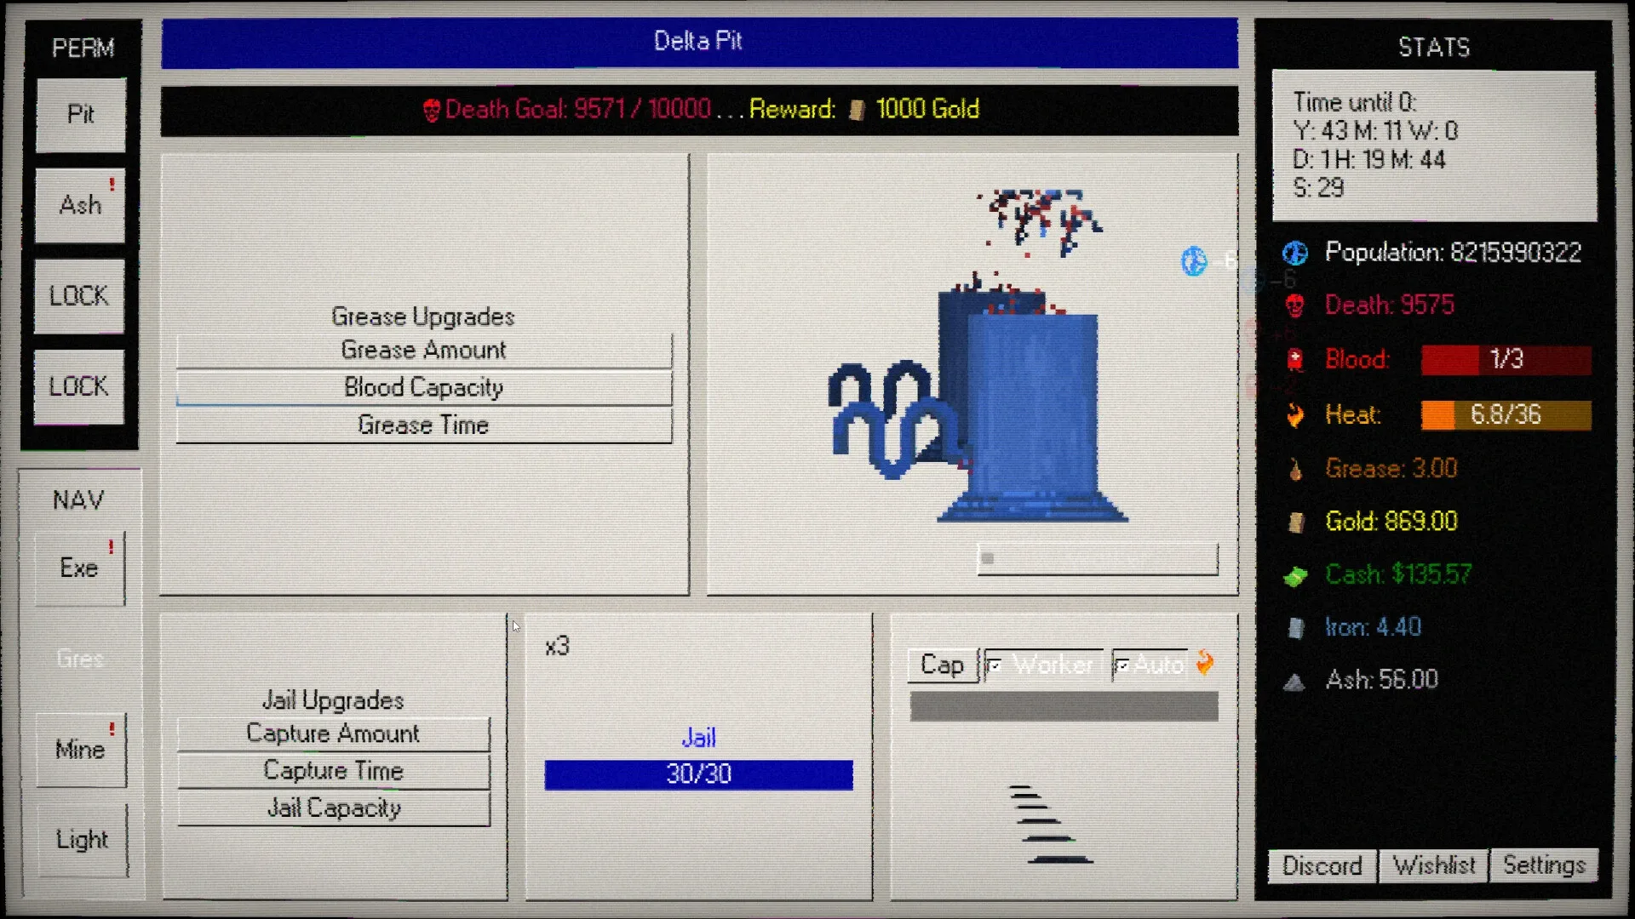
Task: Click the Ash pile icon in stats
Action: pos(1294,681)
